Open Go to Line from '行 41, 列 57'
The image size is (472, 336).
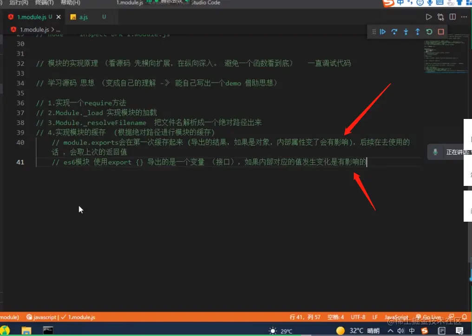(305, 317)
